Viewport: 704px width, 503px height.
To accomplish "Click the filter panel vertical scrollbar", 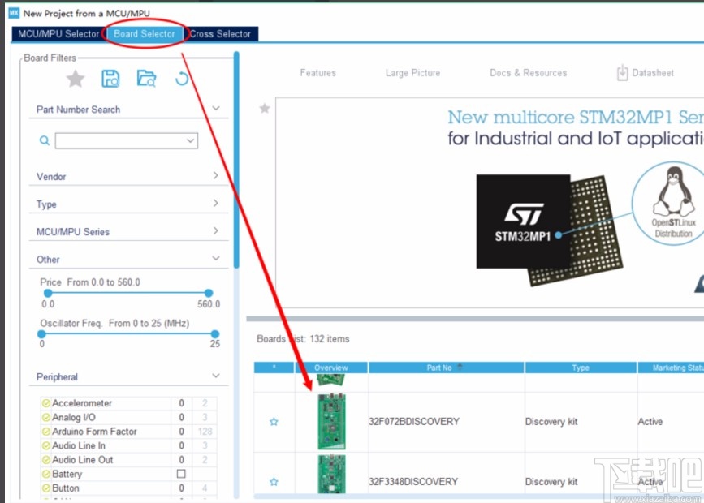I will click(236, 160).
